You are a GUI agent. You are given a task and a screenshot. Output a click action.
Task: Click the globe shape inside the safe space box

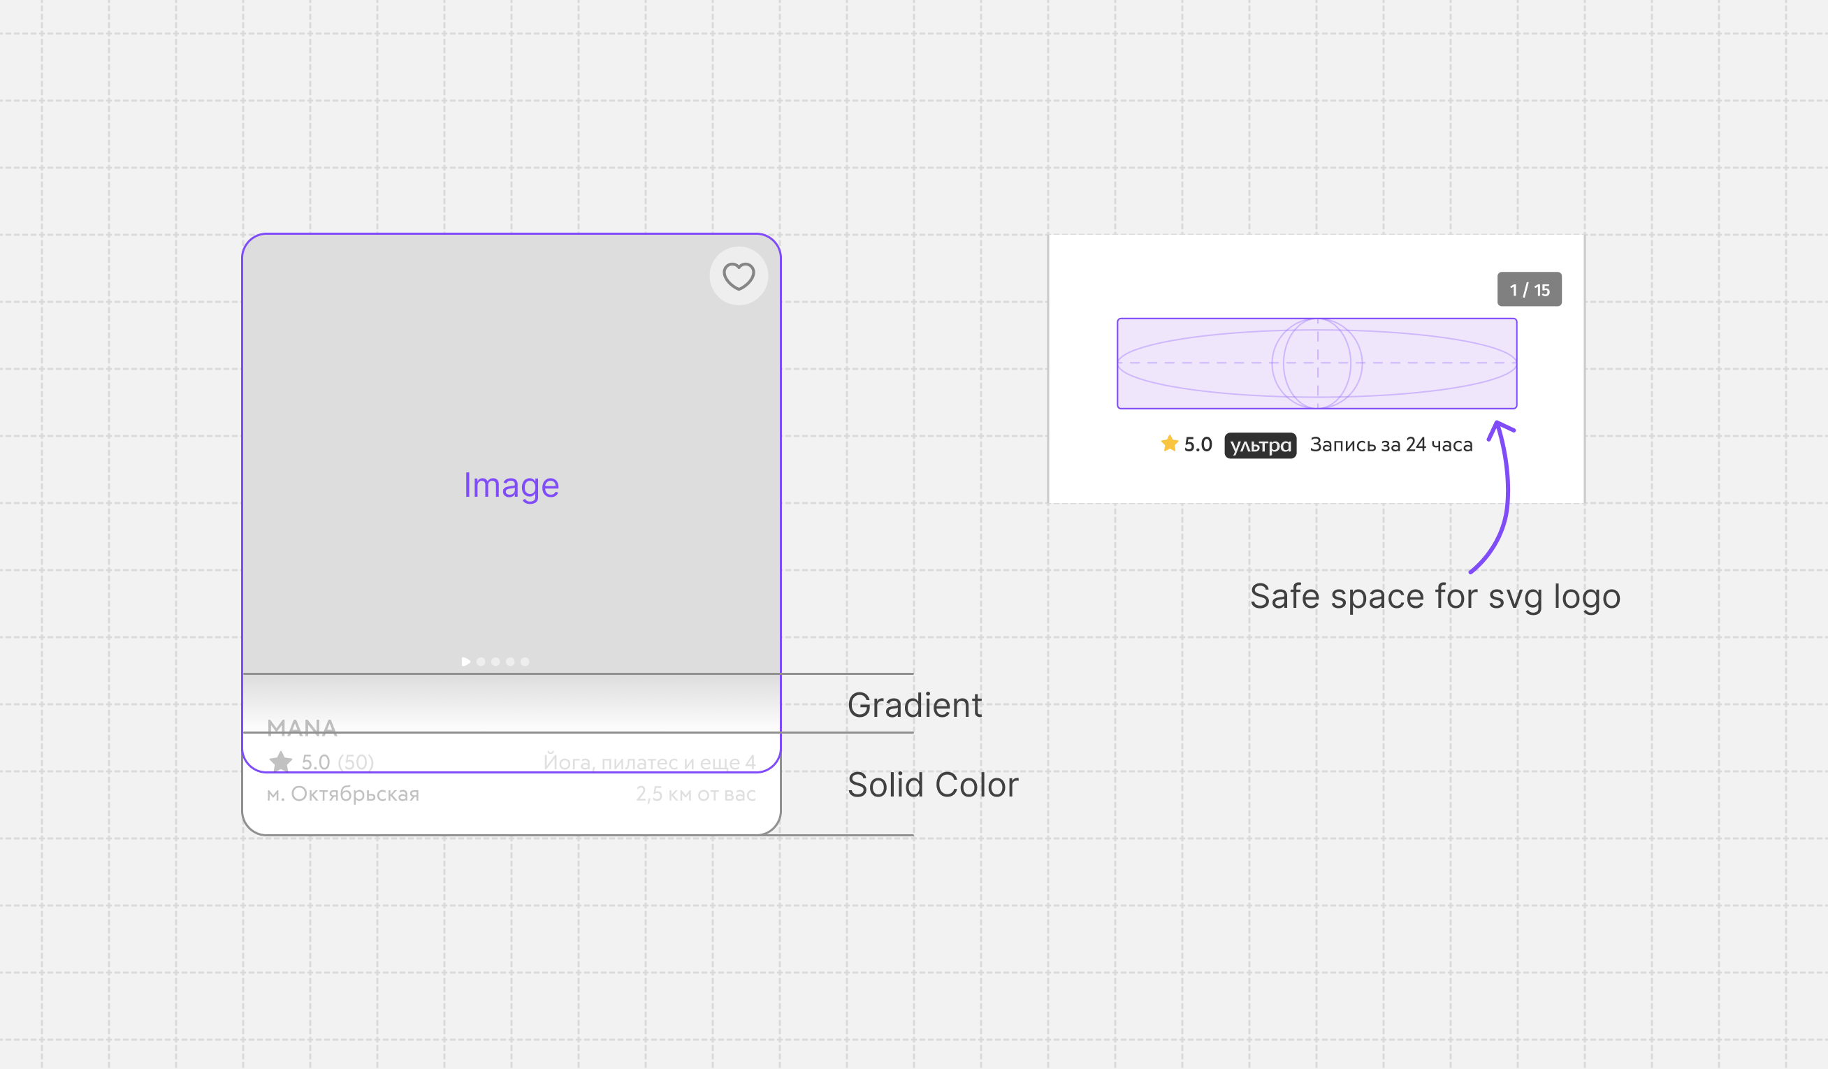pyautogui.click(x=1318, y=362)
